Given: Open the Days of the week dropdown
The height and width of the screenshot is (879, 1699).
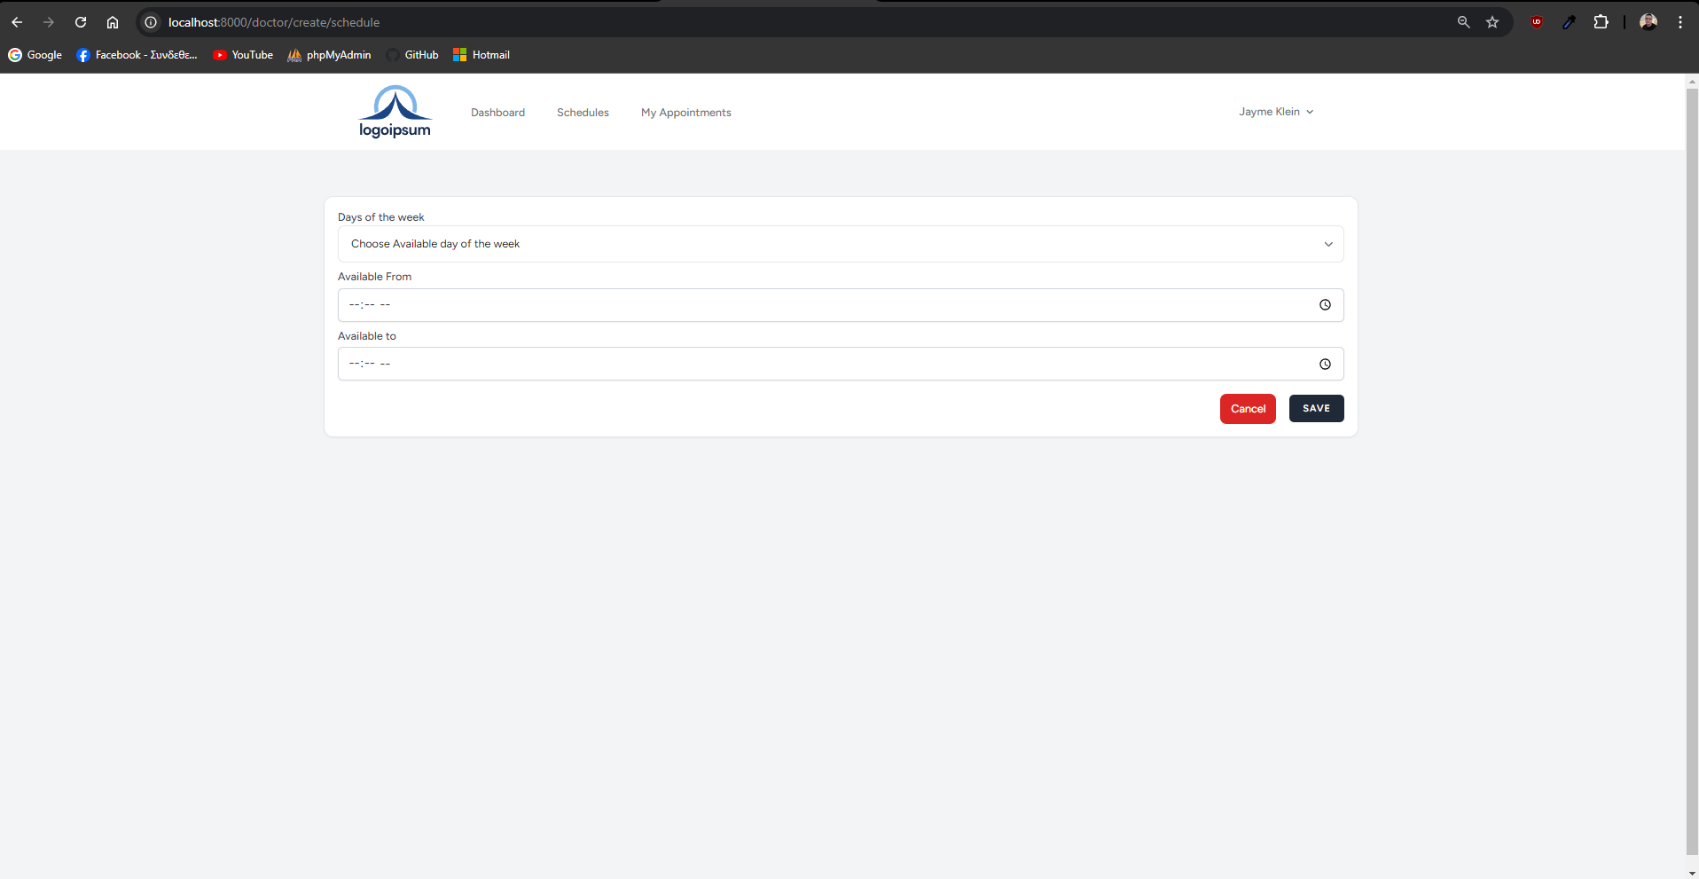Looking at the screenshot, I should point(841,244).
